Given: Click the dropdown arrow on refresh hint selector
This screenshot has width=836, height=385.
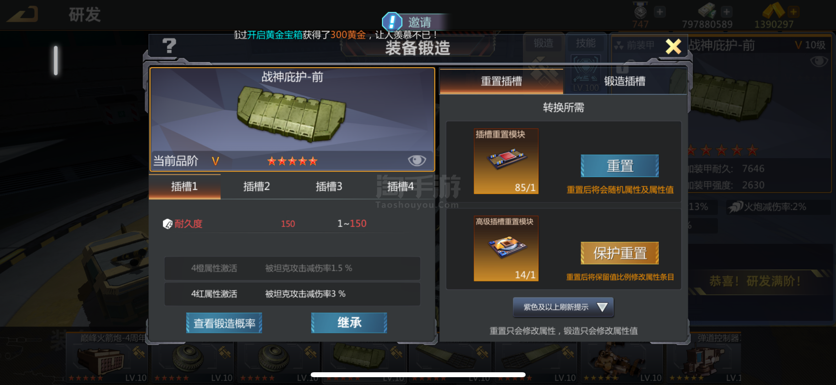Looking at the screenshot, I should (x=602, y=307).
